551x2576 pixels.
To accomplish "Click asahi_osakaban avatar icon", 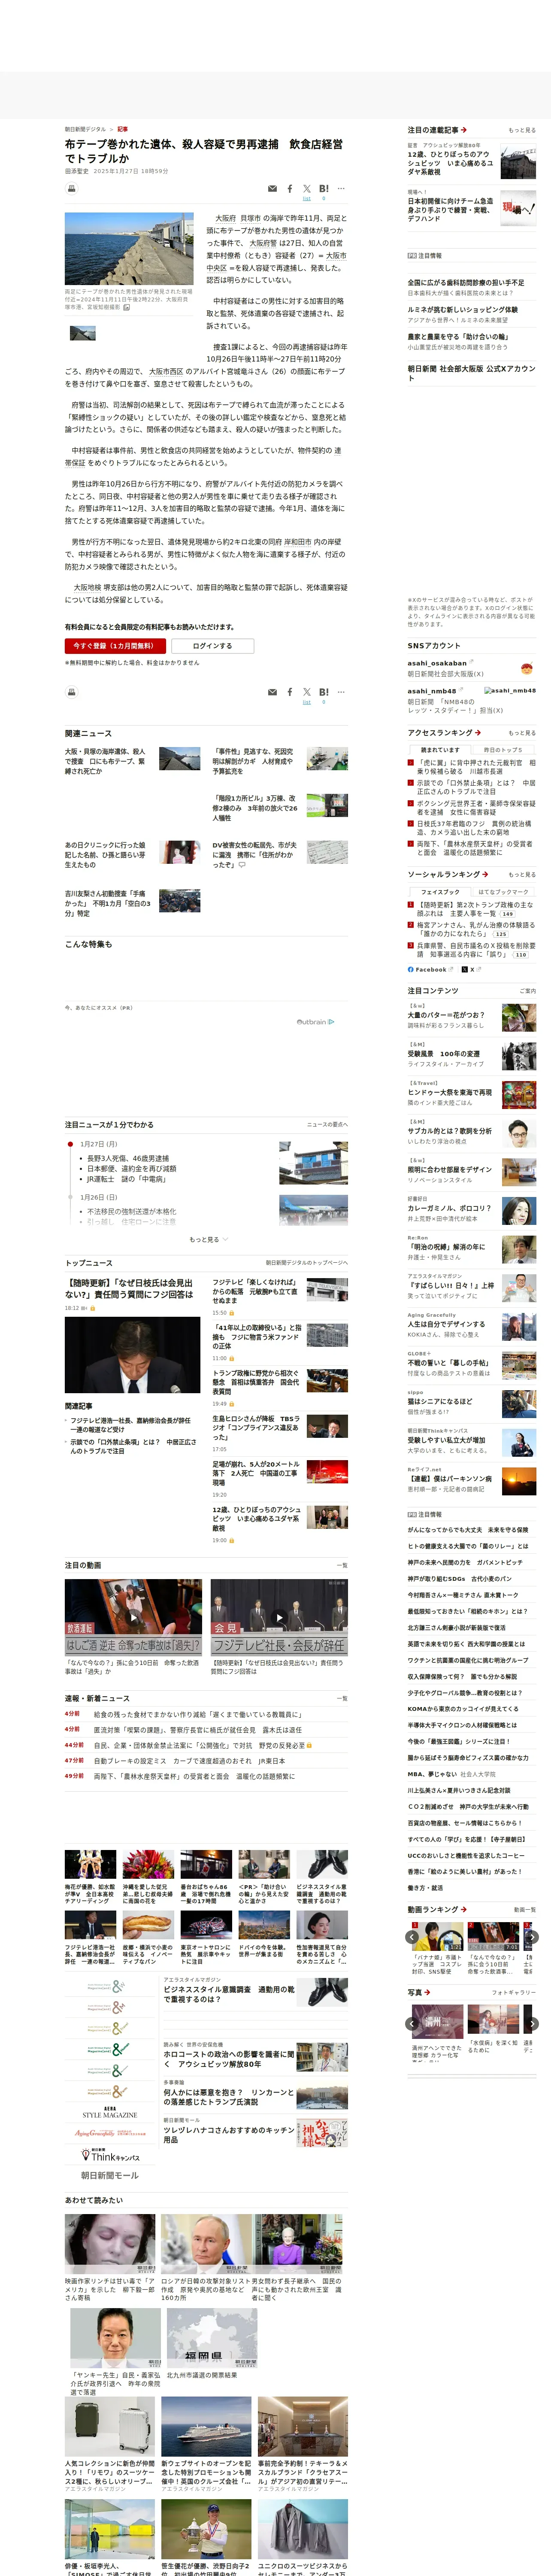I will (x=526, y=668).
